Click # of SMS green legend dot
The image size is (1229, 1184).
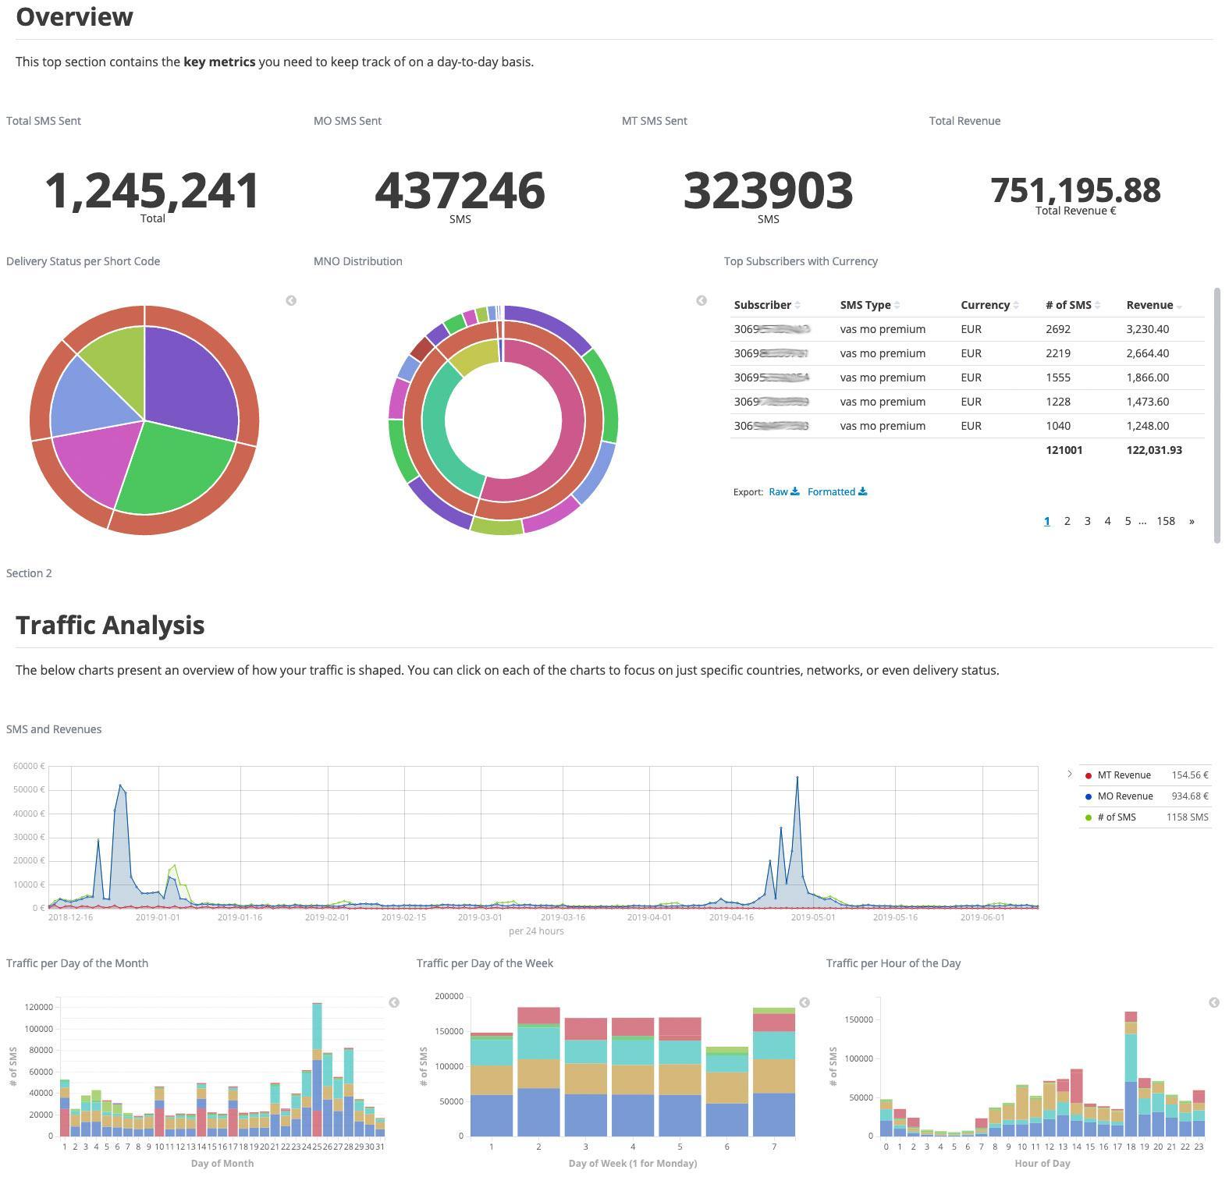point(1089,817)
